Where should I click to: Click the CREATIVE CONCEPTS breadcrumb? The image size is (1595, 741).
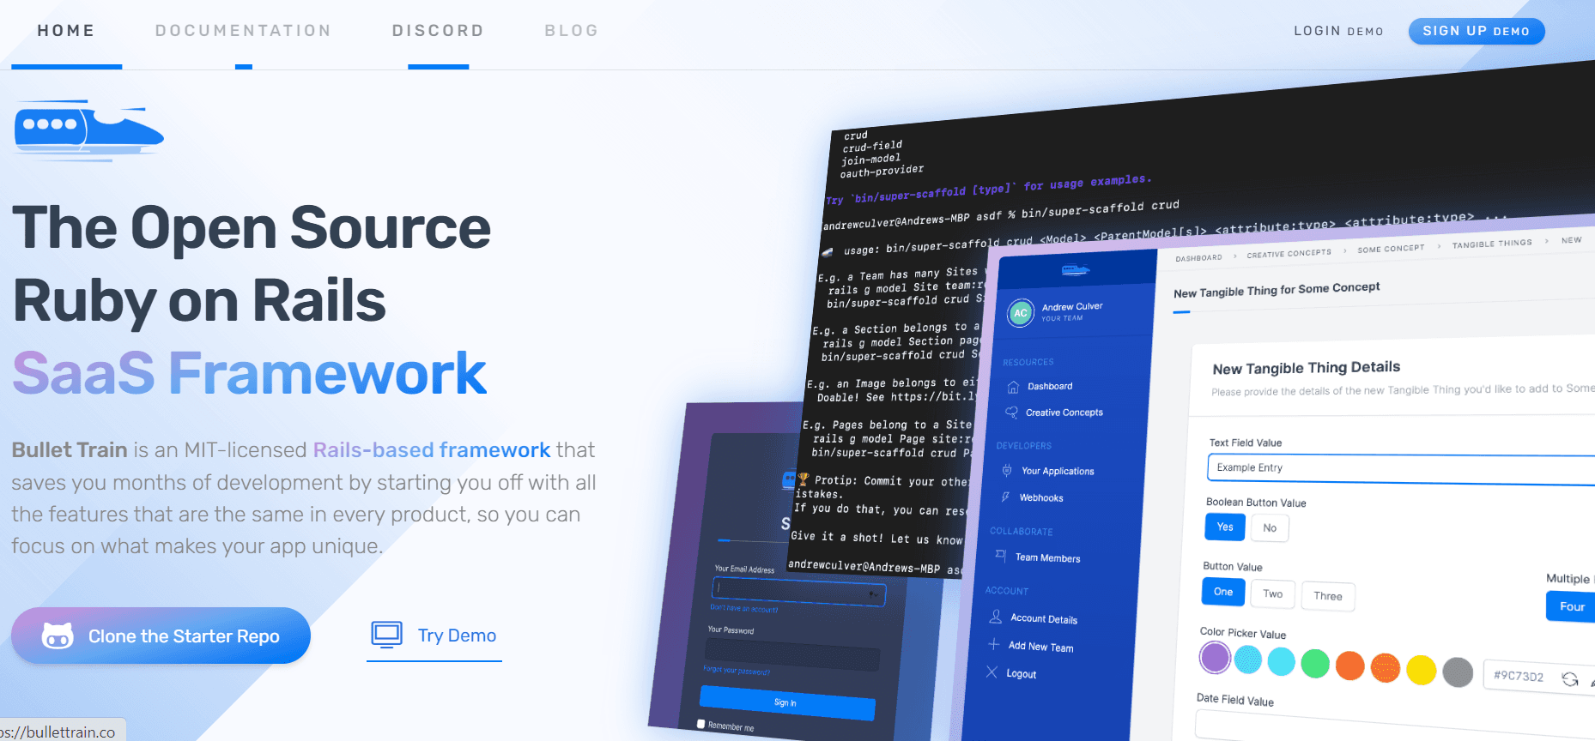coord(1289,254)
